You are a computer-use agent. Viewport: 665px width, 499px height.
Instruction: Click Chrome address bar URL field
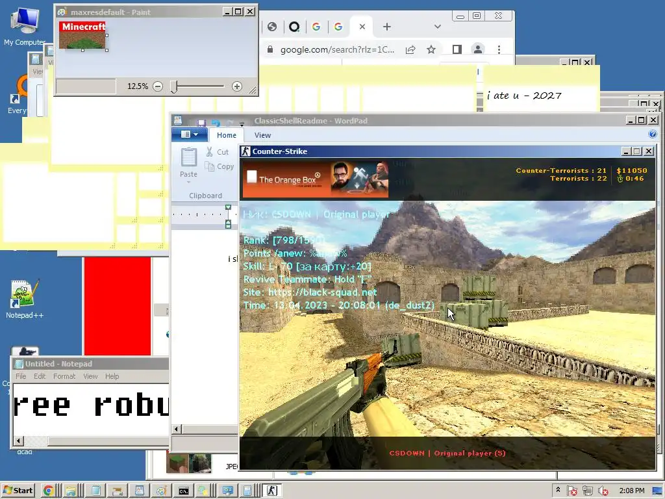(337, 49)
